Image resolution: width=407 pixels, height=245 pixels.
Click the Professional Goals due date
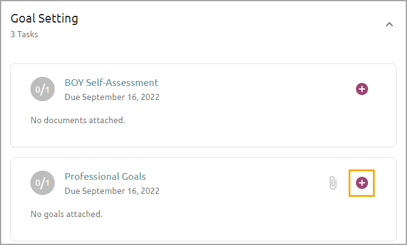pyautogui.click(x=112, y=191)
